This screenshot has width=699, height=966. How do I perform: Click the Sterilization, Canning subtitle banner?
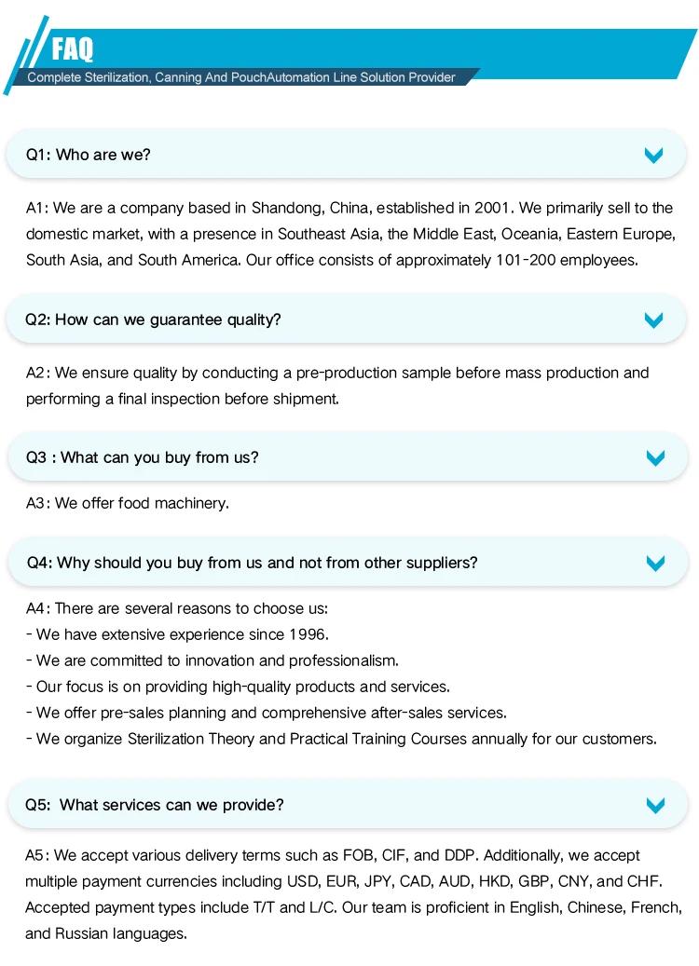point(241,77)
